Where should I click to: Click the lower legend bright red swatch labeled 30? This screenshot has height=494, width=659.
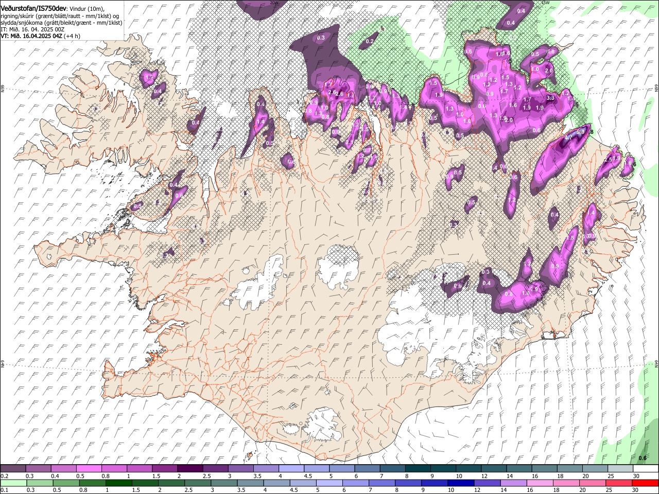645,483
